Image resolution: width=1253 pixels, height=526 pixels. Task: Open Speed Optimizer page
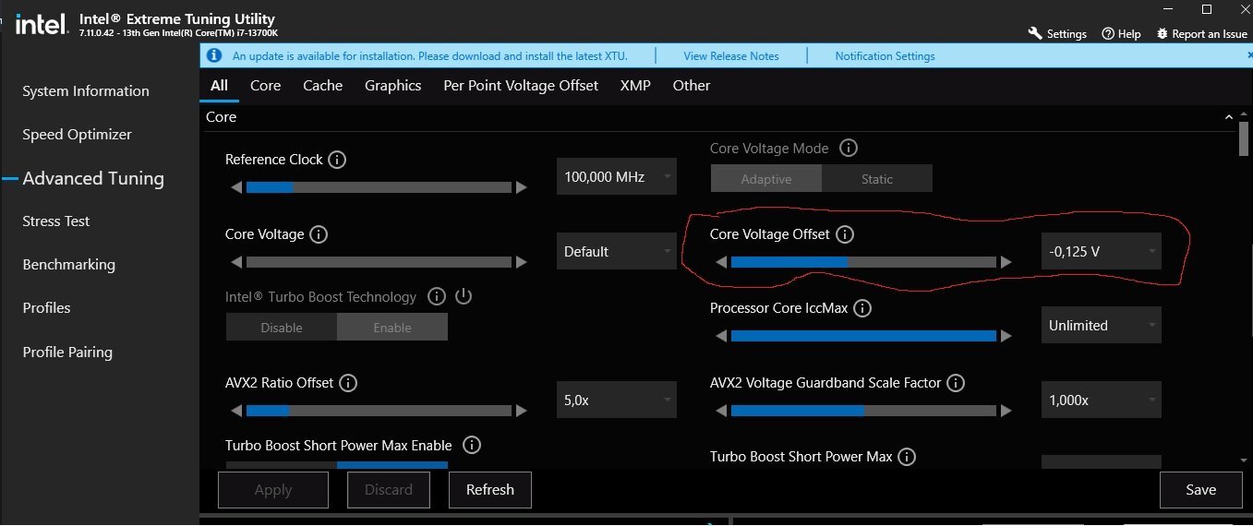click(78, 135)
